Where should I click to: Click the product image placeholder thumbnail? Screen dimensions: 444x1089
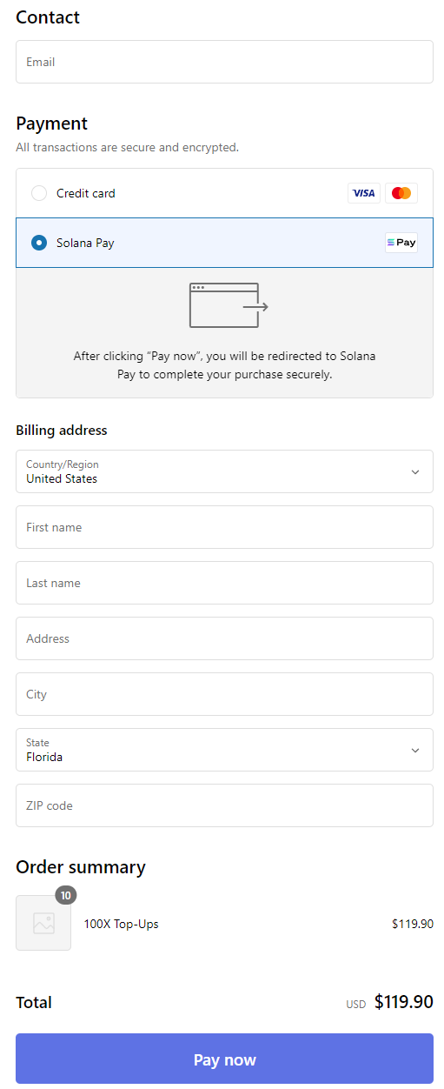point(43,923)
